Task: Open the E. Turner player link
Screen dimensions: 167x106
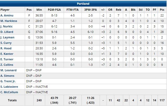Action: pyautogui.click(x=7, y=59)
